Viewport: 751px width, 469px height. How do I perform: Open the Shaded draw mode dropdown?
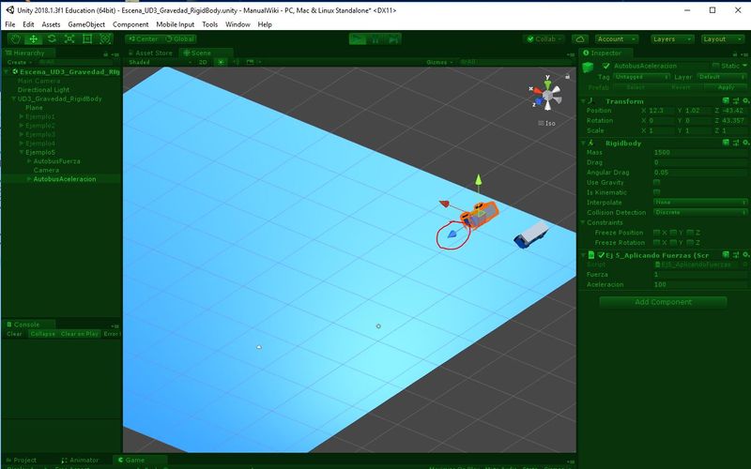tap(160, 62)
